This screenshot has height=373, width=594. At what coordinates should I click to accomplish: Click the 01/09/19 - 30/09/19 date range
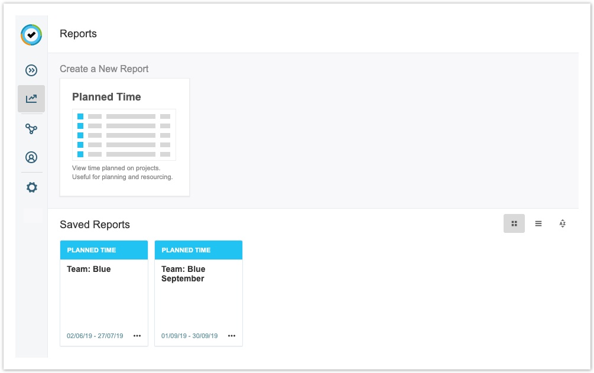click(x=190, y=336)
